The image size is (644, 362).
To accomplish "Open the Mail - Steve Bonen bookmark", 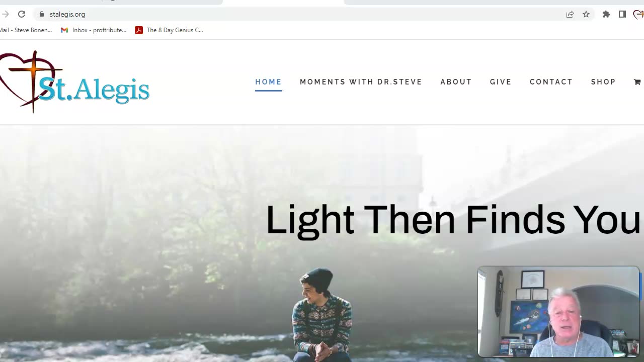I will pyautogui.click(x=26, y=30).
